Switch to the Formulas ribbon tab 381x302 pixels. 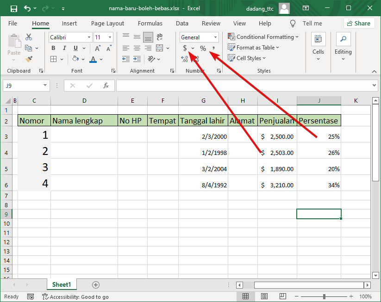click(150, 23)
